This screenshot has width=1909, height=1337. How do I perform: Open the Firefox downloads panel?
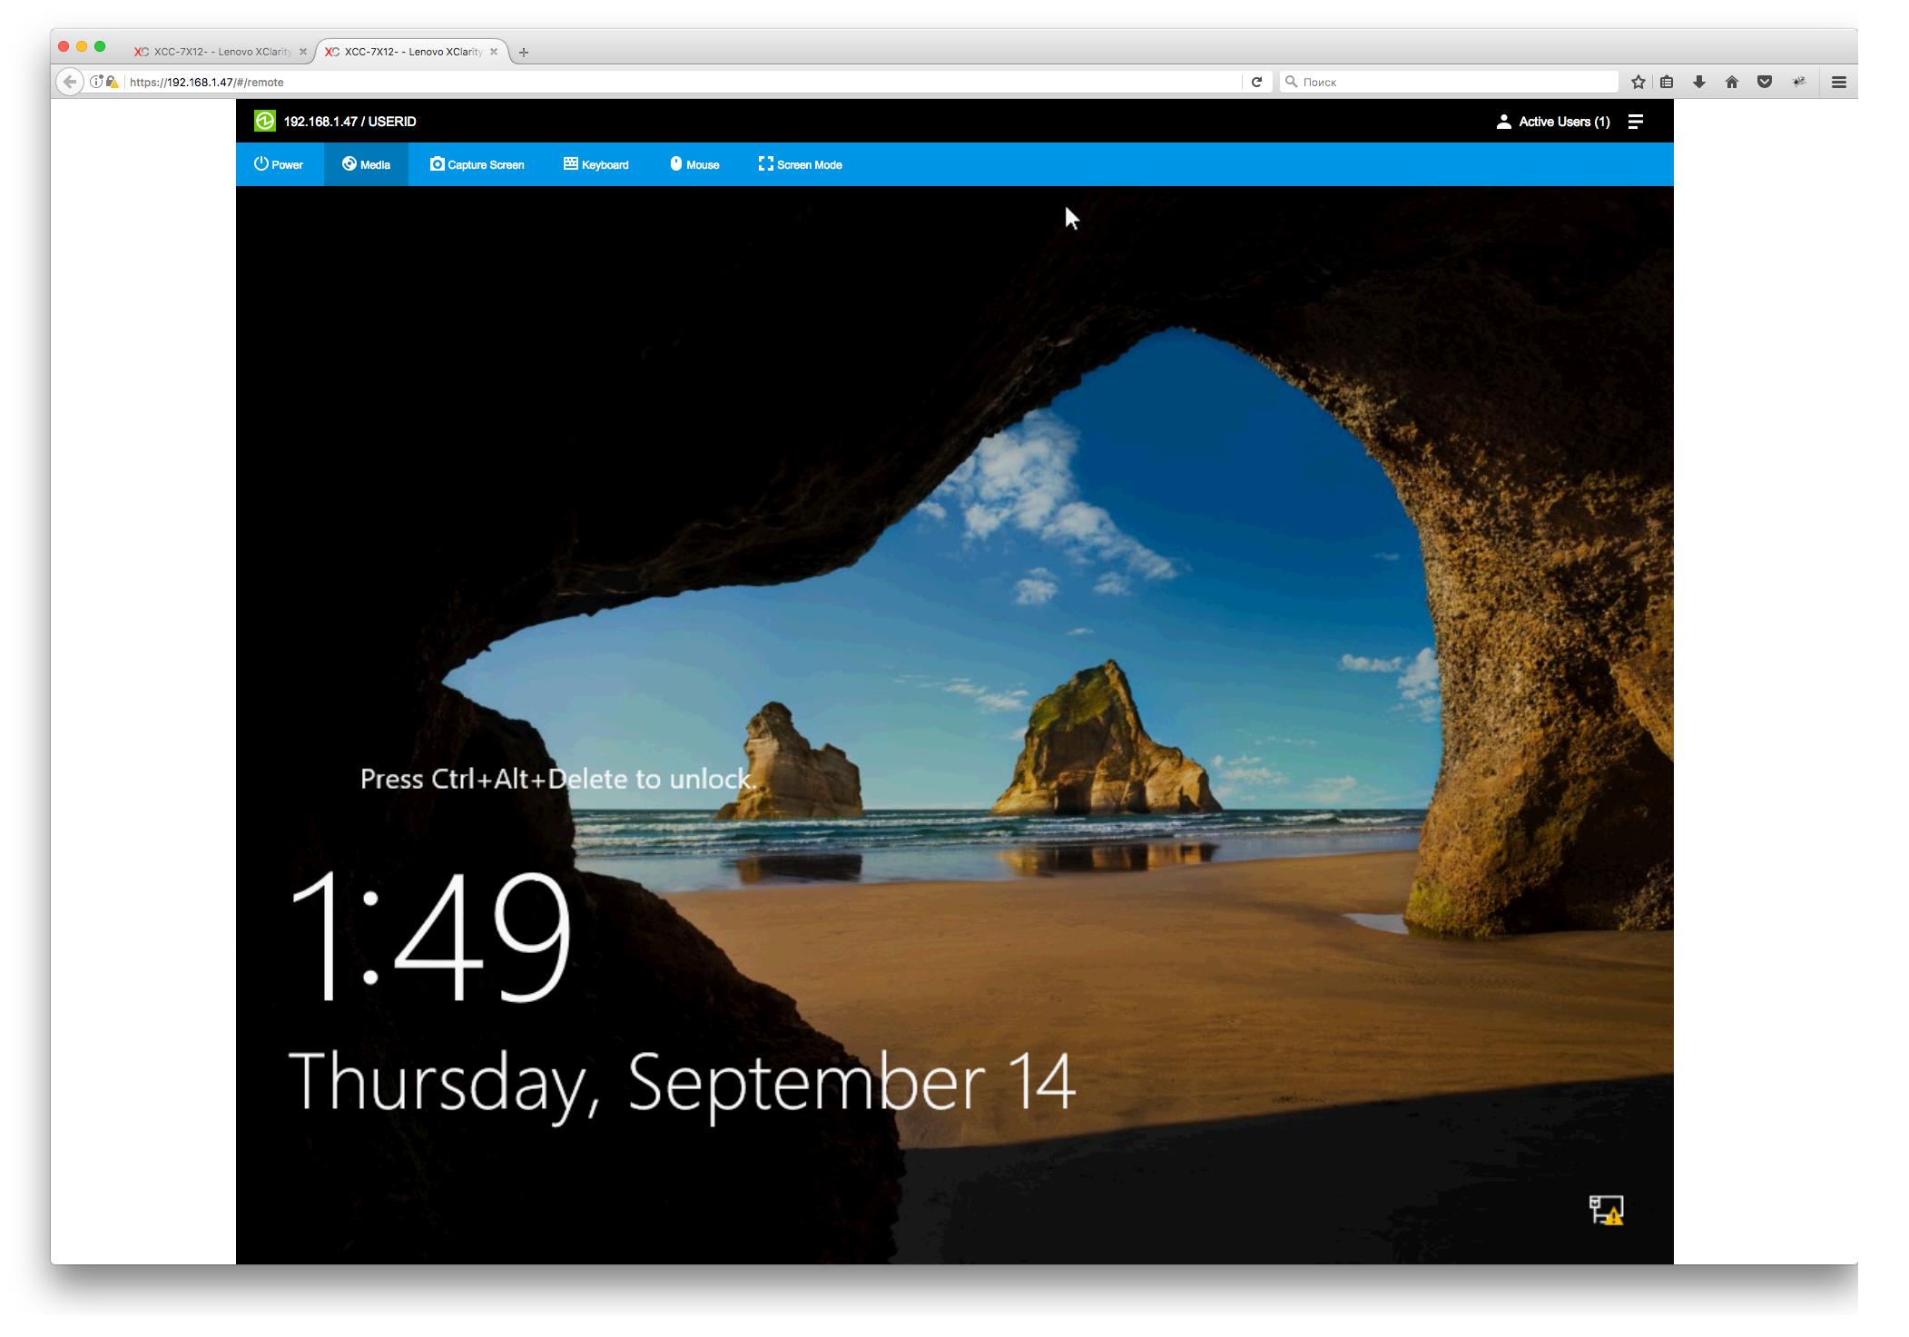1699,82
